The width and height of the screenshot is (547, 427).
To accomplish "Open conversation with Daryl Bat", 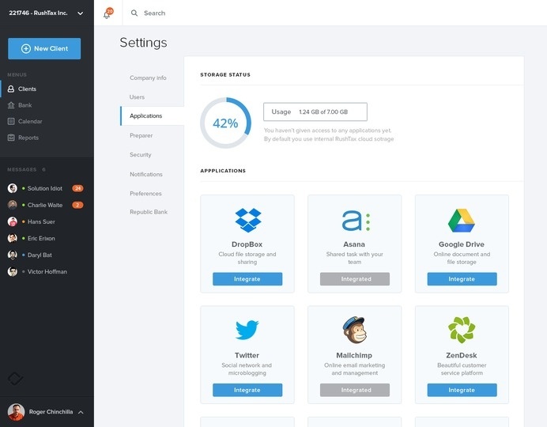I will tap(40, 255).
